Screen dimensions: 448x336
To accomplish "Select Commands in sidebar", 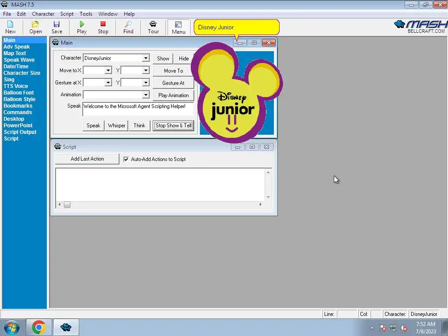I will pos(17,112).
